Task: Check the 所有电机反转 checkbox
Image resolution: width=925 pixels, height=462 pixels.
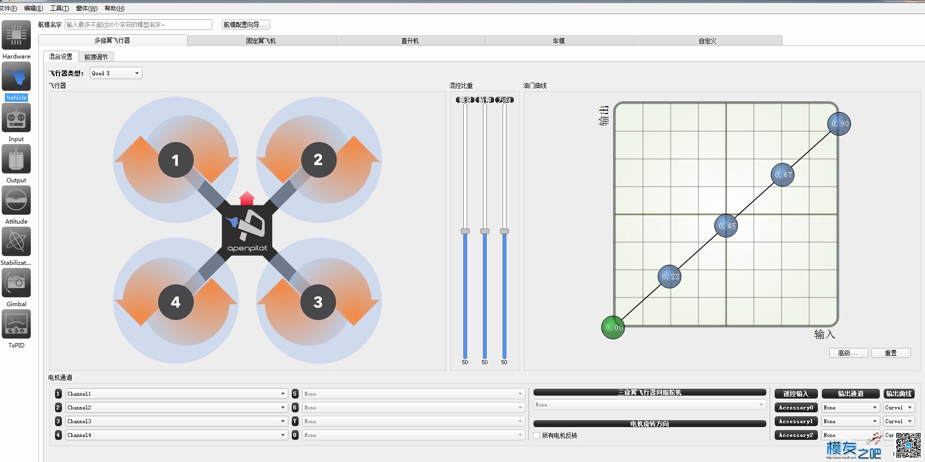Action: click(536, 435)
